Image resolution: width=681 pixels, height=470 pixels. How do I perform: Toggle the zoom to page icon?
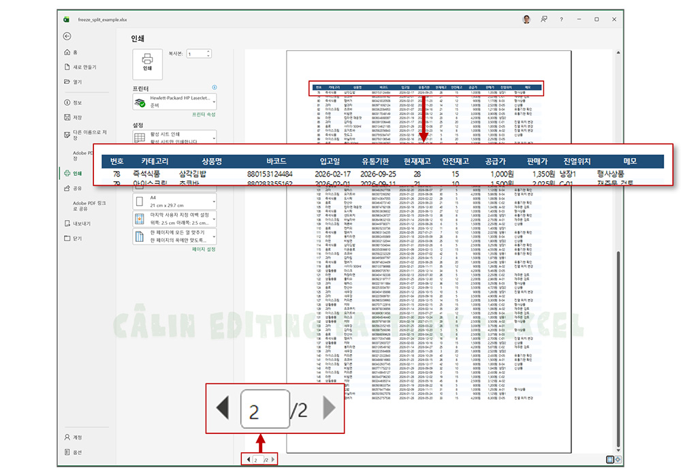pos(618,460)
